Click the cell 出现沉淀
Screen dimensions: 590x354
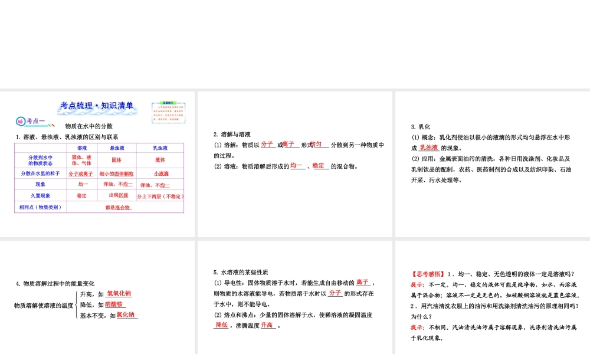119,195
